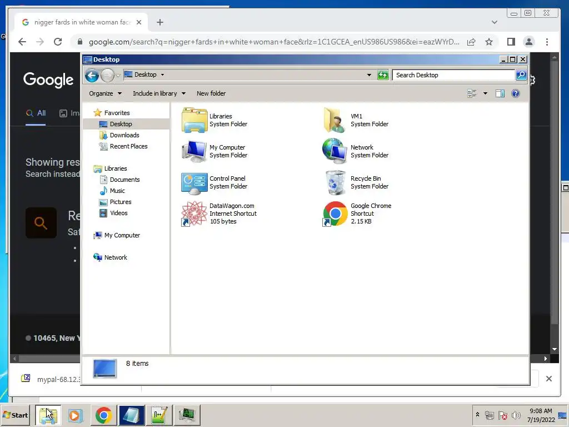
Task: Click Windows Explorer icon in taskbar
Action: pyautogui.click(x=48, y=415)
